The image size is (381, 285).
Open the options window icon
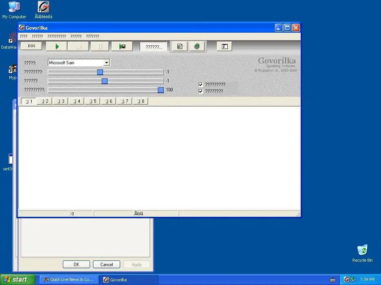(x=224, y=46)
